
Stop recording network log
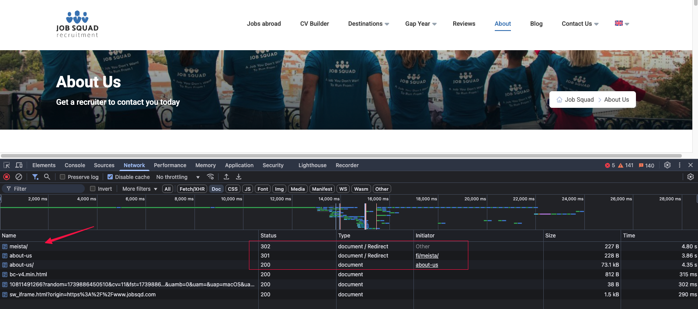[x=7, y=177]
